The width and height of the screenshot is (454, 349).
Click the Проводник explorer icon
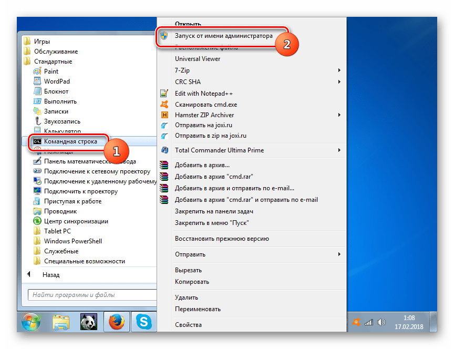[37, 211]
